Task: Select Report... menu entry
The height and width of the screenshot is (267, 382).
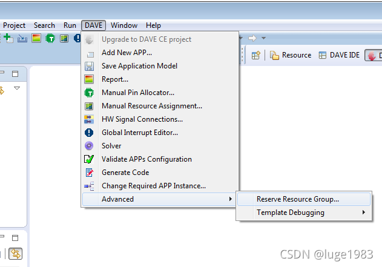Action: [x=160, y=79]
